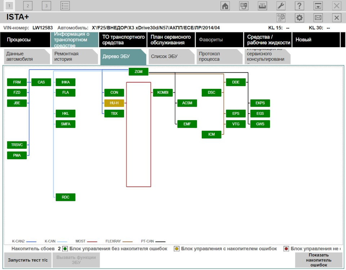Open Информация из сервисного консультирования subtab
346x270 pixels.
click(268, 57)
